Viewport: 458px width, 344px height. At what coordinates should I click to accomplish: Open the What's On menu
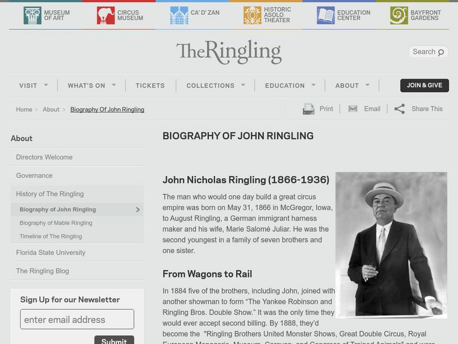click(x=86, y=85)
